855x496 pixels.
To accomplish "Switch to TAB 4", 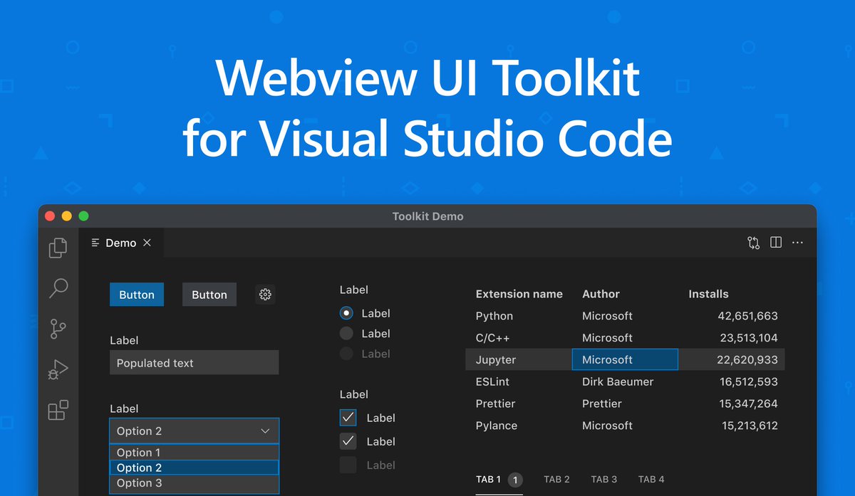I will tap(651, 479).
